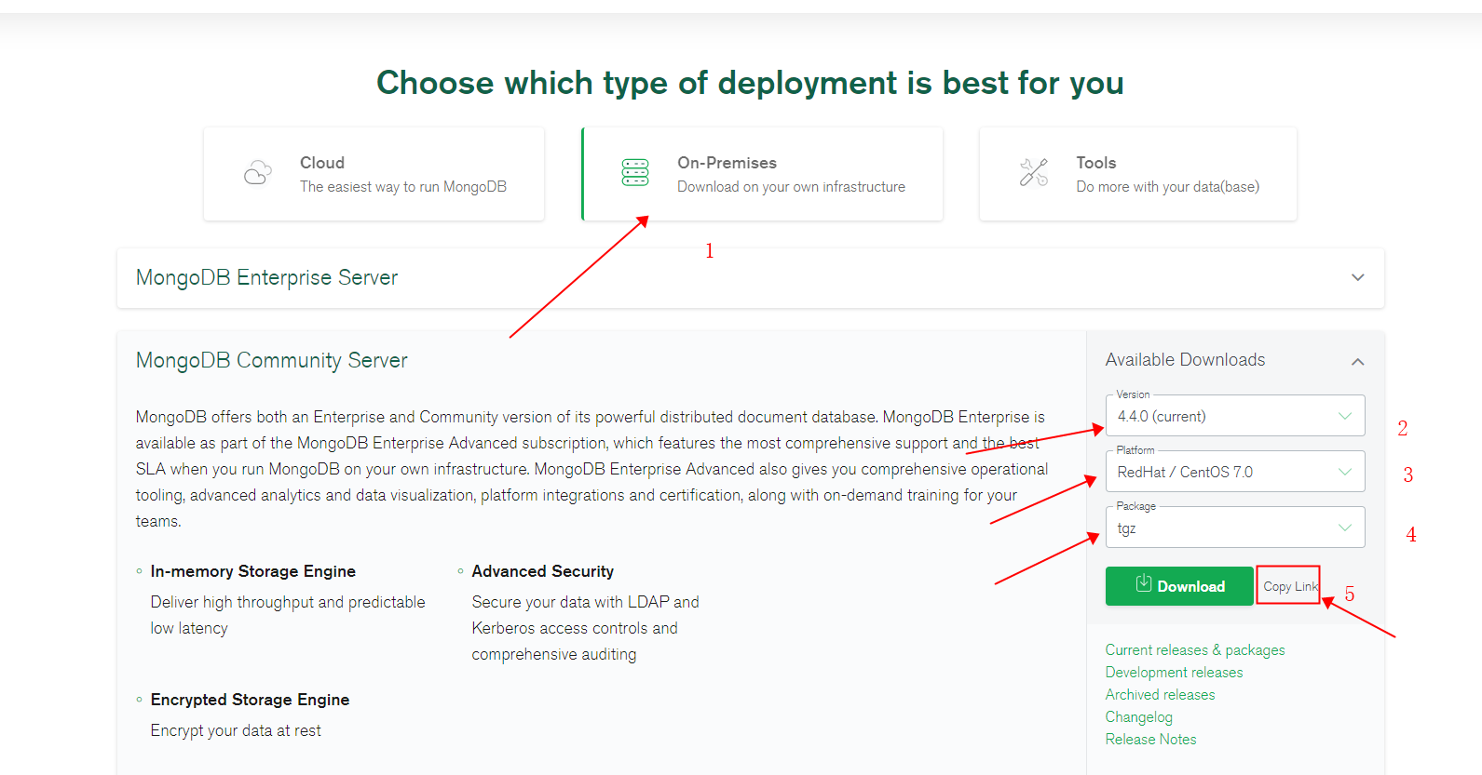Click the Advanced Security heading
This screenshot has height=775, width=1482.
coord(542,571)
